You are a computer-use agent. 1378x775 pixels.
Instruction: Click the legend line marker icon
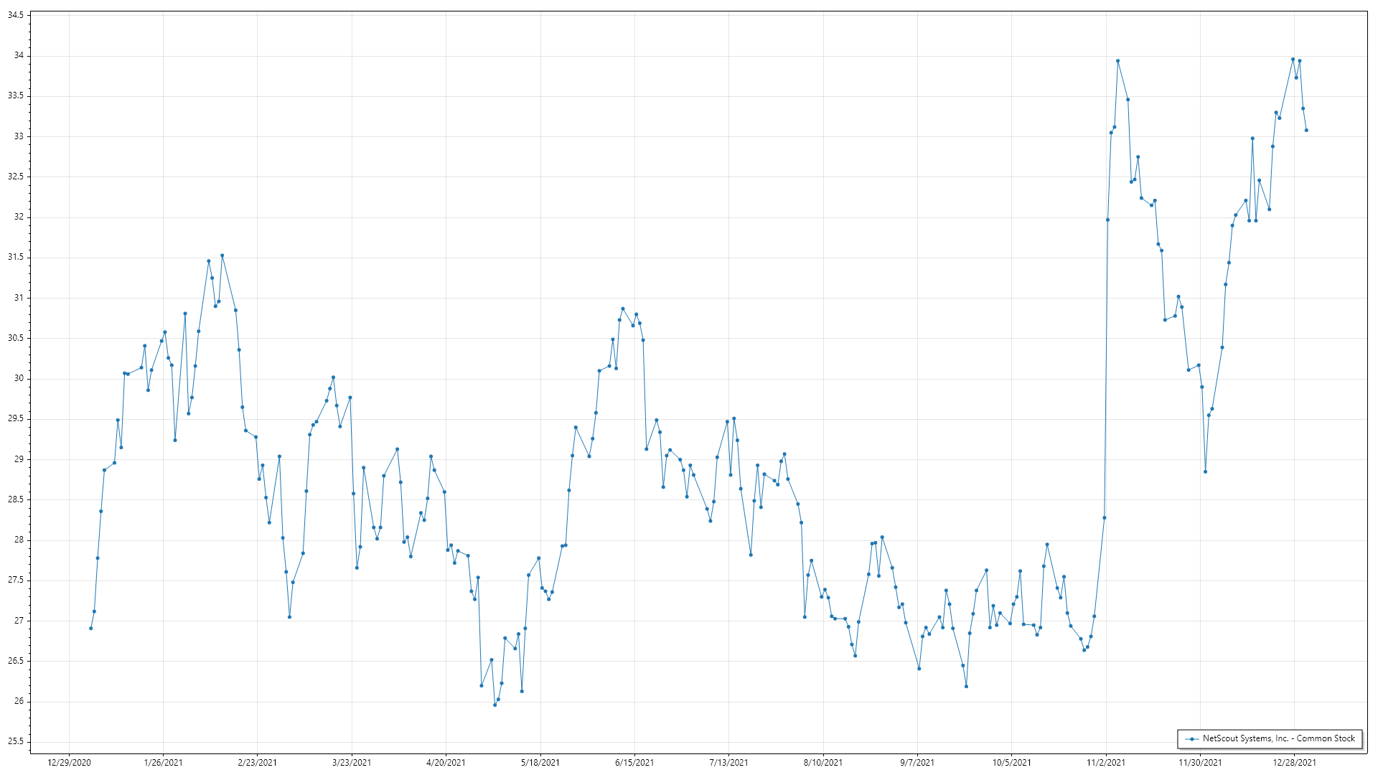[1191, 739]
